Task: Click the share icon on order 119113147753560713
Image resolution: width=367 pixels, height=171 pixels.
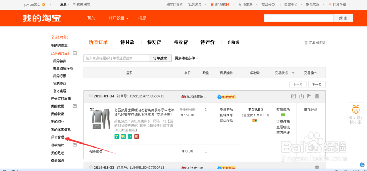Action: [294, 96]
